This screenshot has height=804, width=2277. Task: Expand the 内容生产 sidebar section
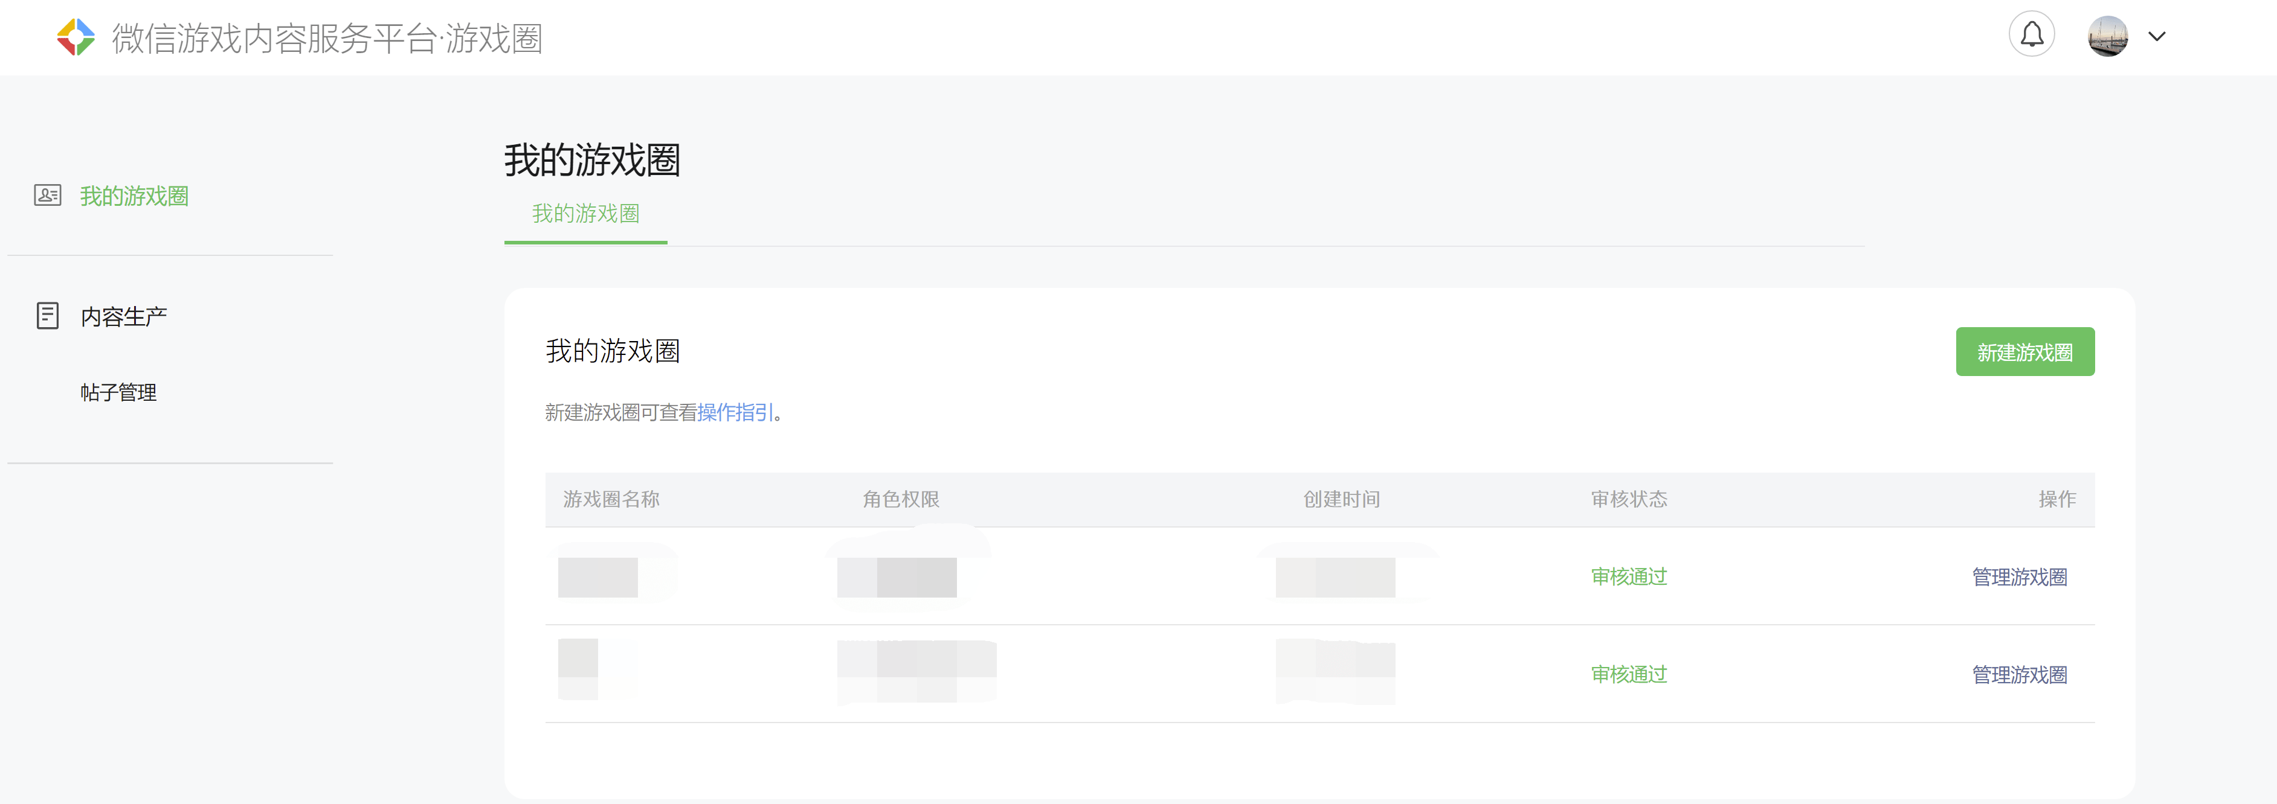[x=124, y=316]
